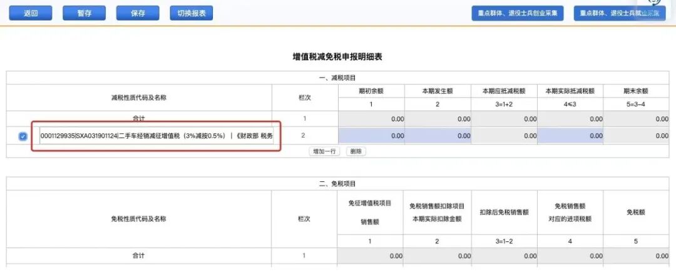Click the 合计 免征增值税项目销售额 cell
The width and height of the screenshot is (676, 272).
(x=371, y=256)
